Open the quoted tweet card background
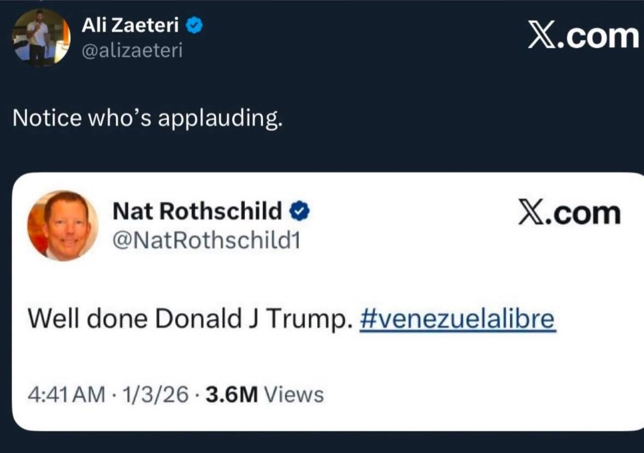Viewport: 644px width, 453px height. (x=328, y=302)
